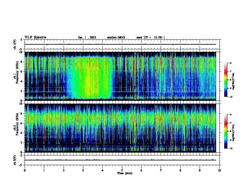Click time axis tick label "4"
Viewport: 247px width, 191px height.
pos(103,170)
